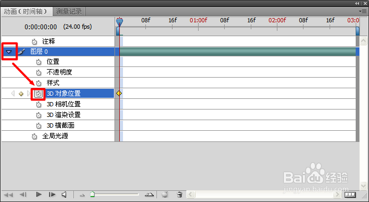Enable stopwatch for 不透明度 property
The width and height of the screenshot is (369, 202).
[38, 72]
